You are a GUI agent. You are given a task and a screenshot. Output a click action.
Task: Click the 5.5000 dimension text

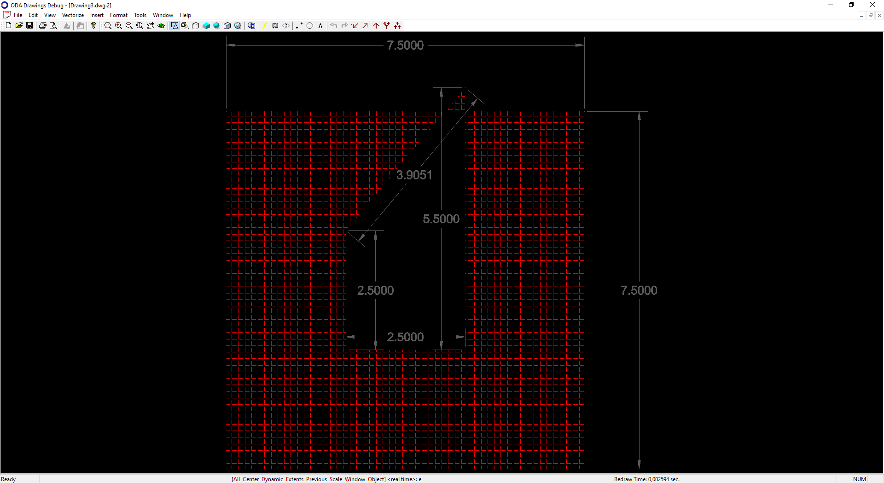pos(441,219)
